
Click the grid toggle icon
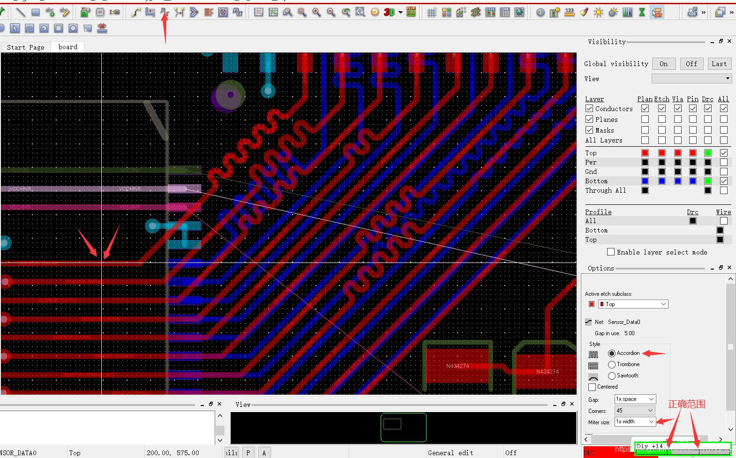click(x=432, y=13)
